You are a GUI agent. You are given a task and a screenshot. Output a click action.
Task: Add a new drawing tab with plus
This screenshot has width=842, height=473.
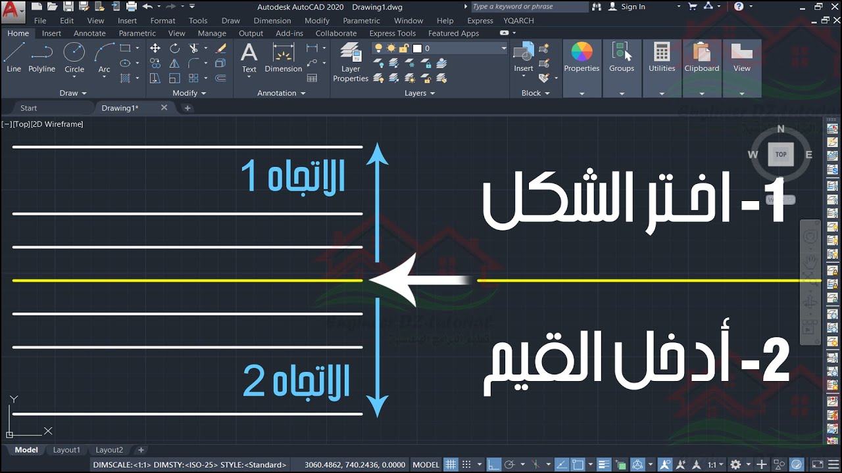click(x=187, y=108)
